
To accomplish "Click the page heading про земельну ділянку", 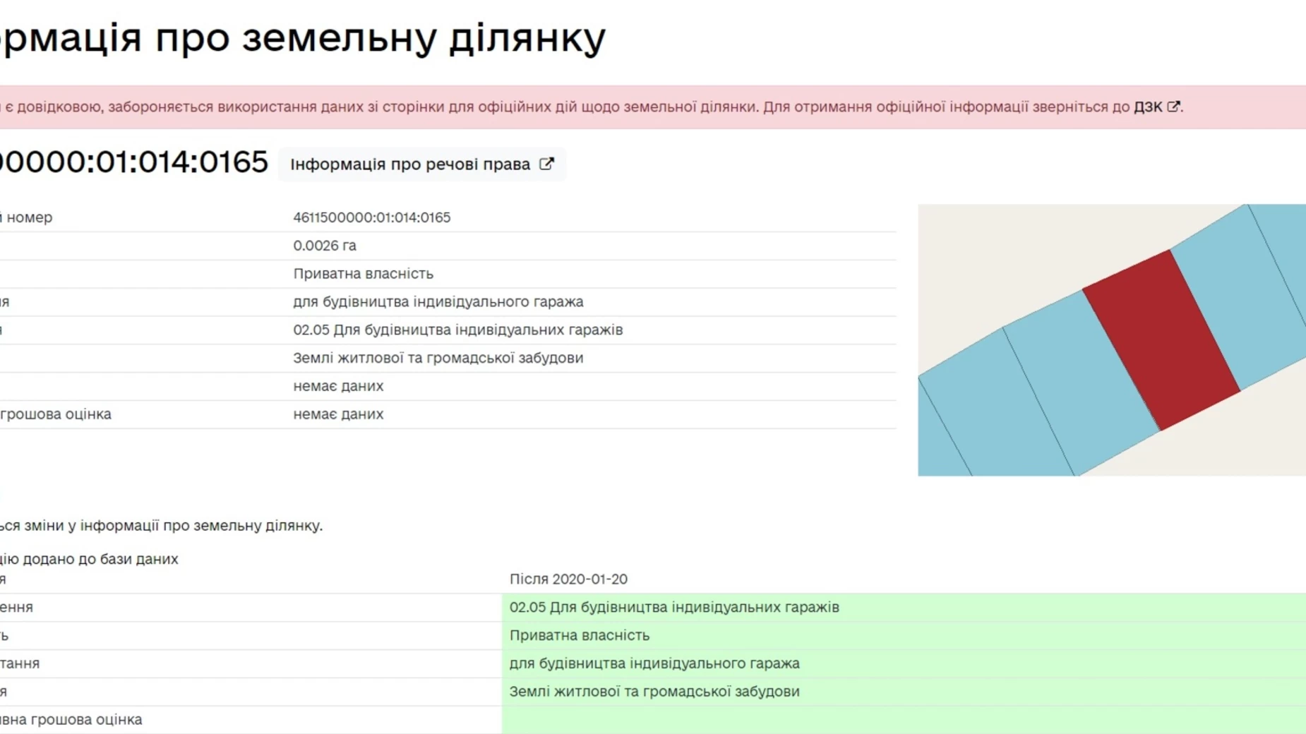I will click(x=381, y=37).
